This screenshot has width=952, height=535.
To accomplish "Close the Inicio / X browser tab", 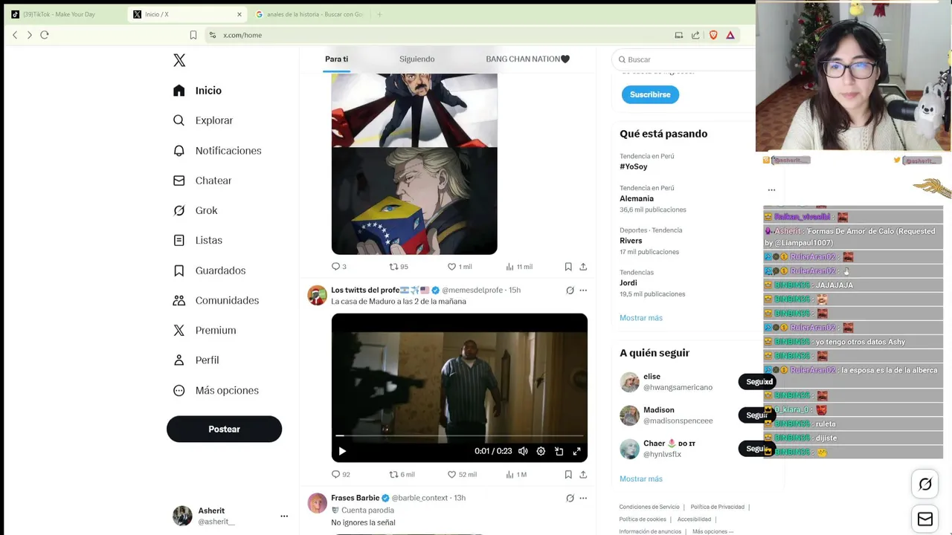I will [x=239, y=14].
